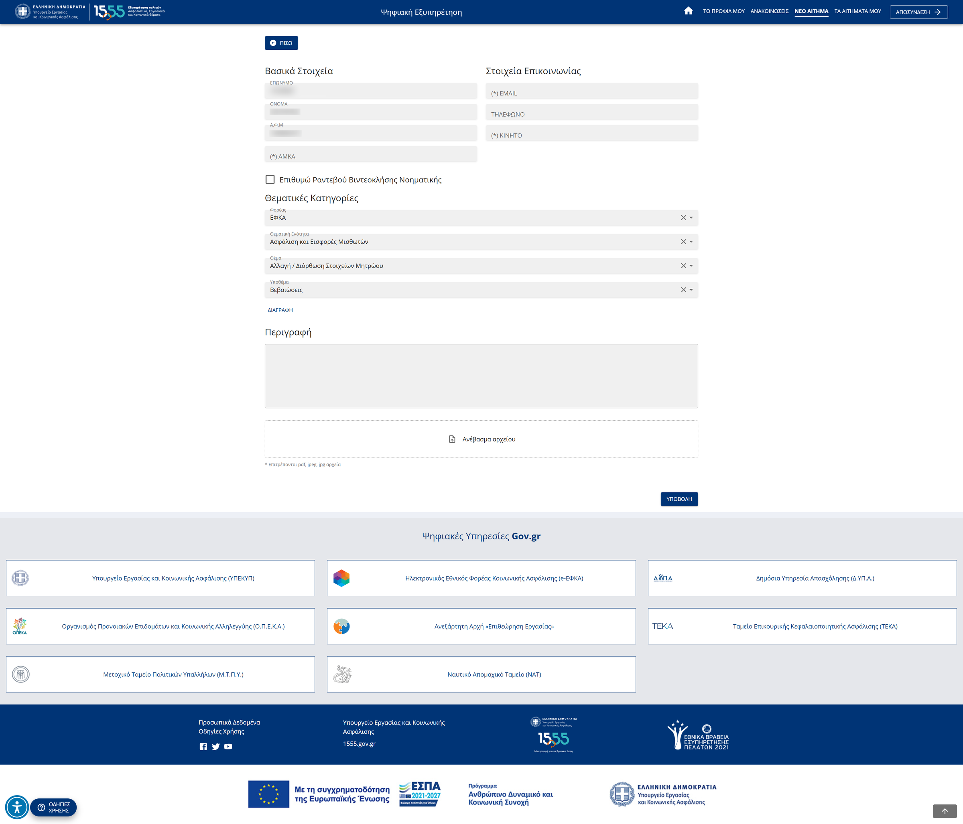
Task: Click the Επιθεώρηση Εργασίας puzzle logo
Action: click(x=341, y=626)
